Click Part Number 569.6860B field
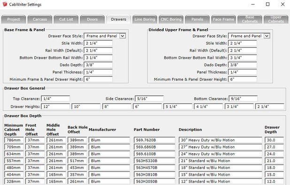 coord(154,147)
